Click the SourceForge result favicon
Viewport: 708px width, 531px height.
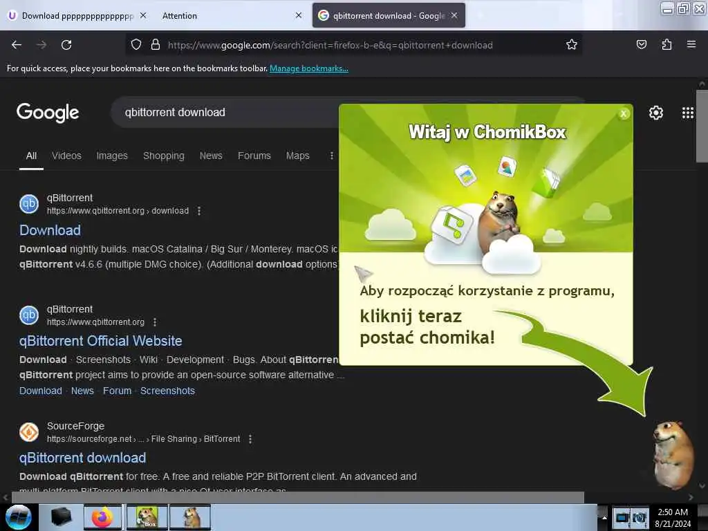[x=29, y=432]
